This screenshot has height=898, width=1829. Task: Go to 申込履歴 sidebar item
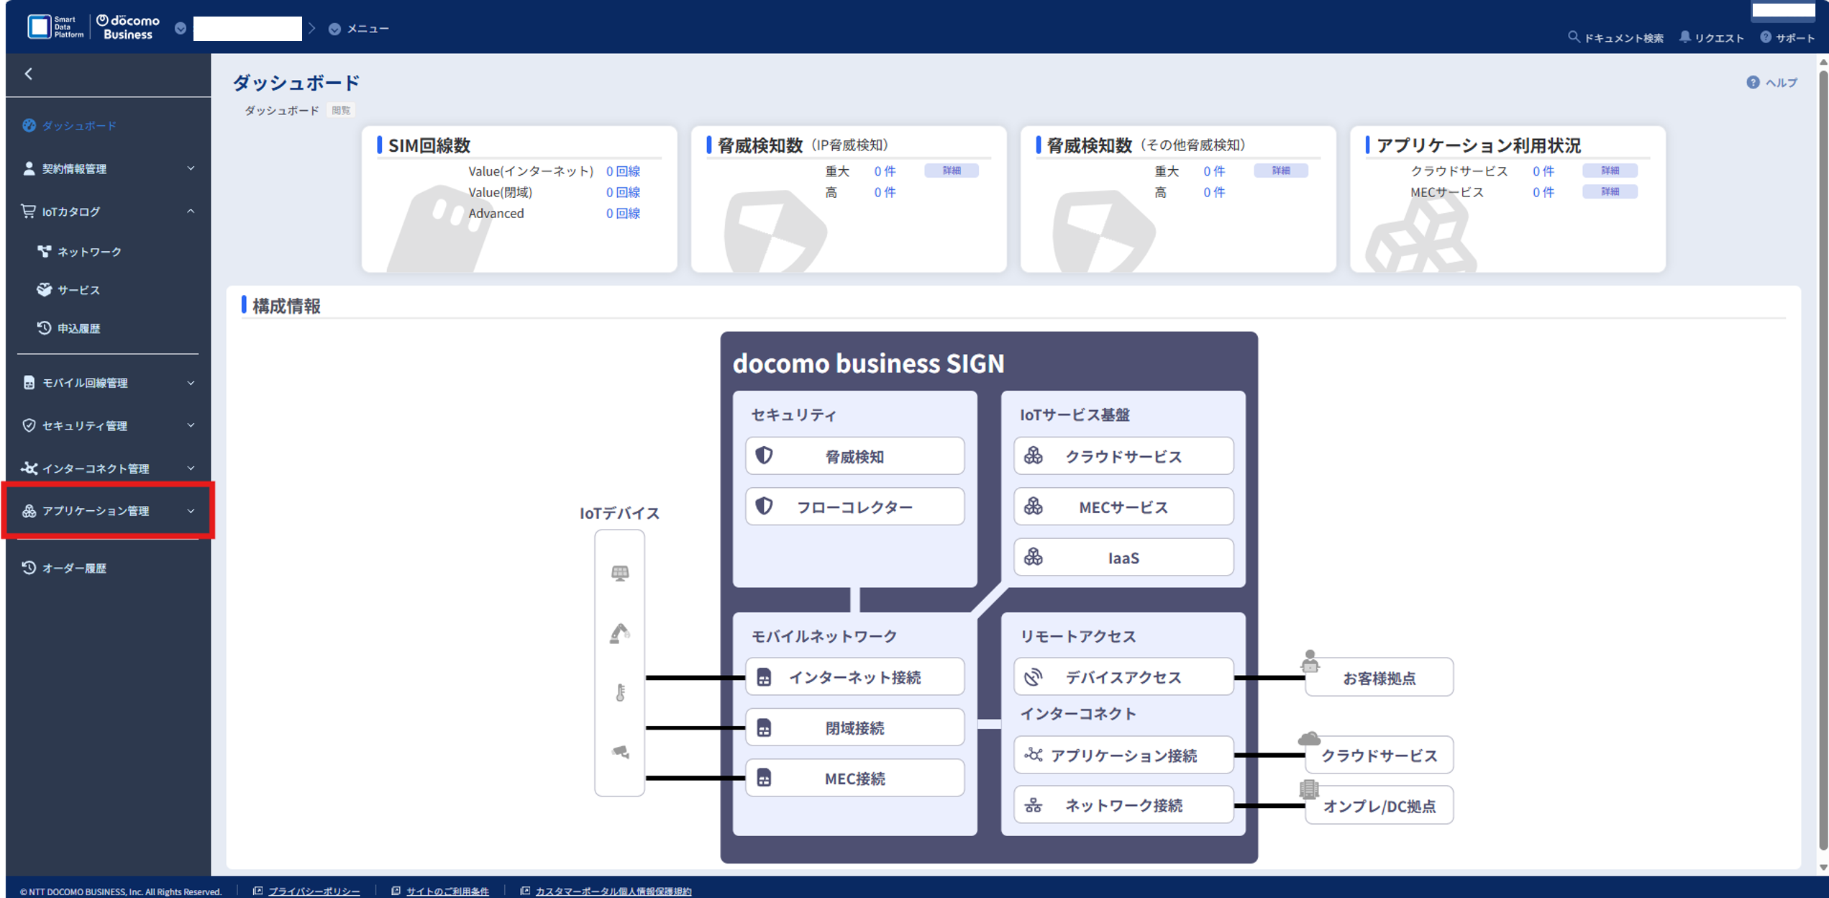[x=78, y=328]
